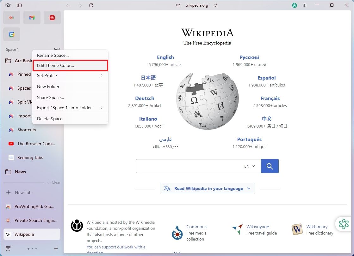Screen dimensions: 354x256
Task: Open the EN language dropdown in search bar
Action: tap(249, 166)
